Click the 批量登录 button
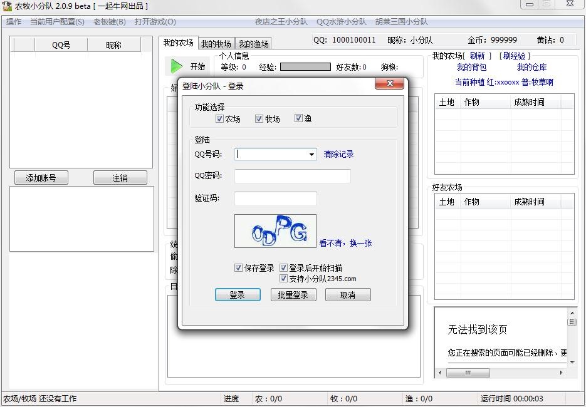The width and height of the screenshot is (586, 407). [x=293, y=294]
